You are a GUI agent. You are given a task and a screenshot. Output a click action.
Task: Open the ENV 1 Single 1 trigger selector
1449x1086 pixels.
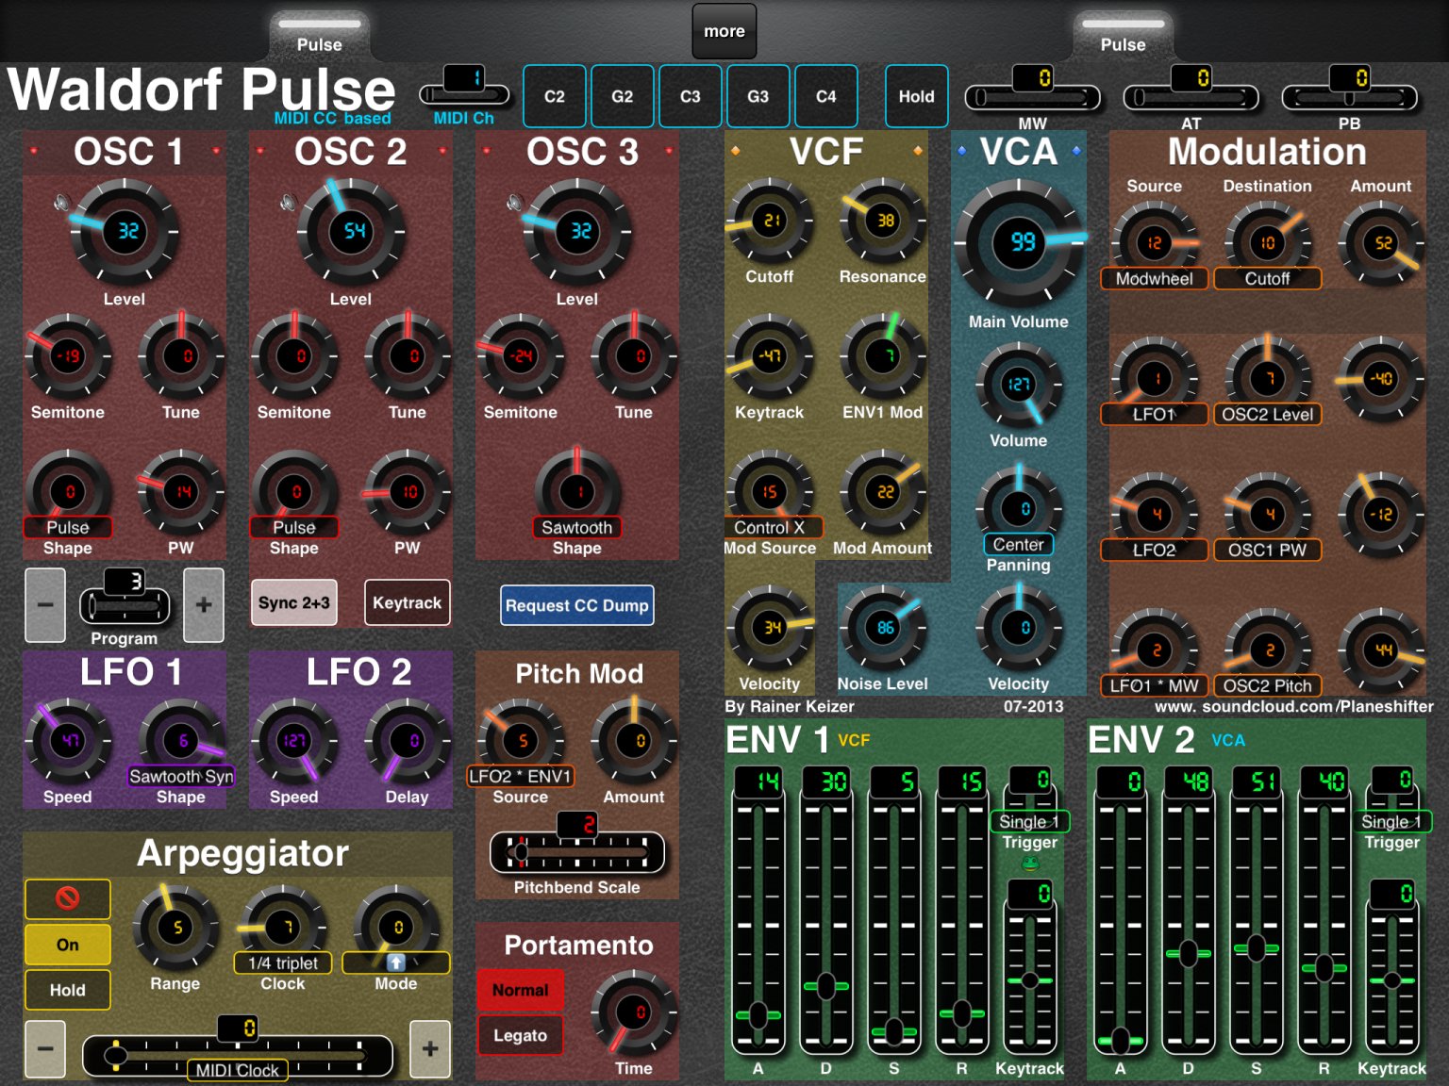click(x=1029, y=821)
